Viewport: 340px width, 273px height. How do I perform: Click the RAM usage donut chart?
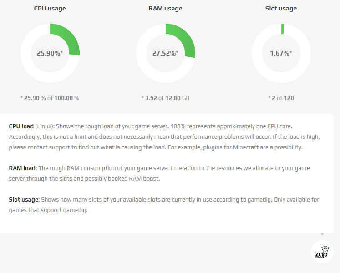166,53
